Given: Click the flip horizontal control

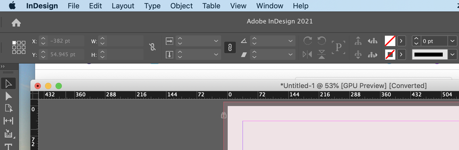Looking at the screenshot, I should click(x=307, y=54).
